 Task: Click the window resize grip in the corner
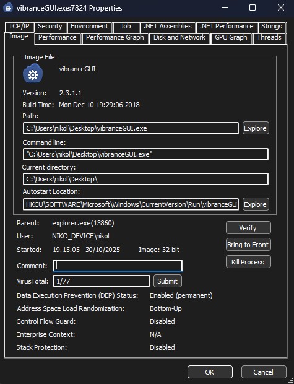(x=290, y=380)
